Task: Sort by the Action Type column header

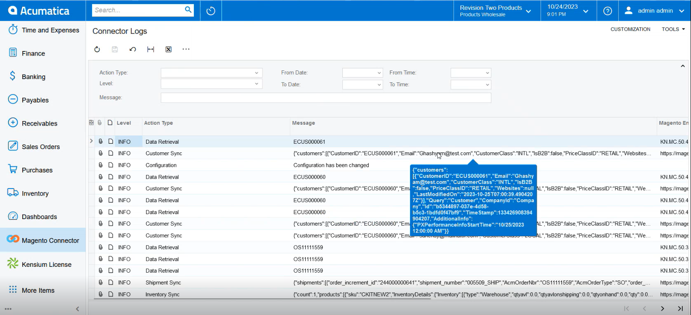Action: pos(158,123)
